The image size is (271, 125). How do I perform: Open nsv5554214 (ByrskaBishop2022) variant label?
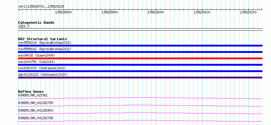[44, 43]
